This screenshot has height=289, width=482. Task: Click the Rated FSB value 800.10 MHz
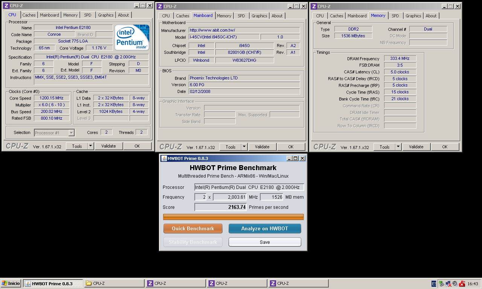click(52, 118)
